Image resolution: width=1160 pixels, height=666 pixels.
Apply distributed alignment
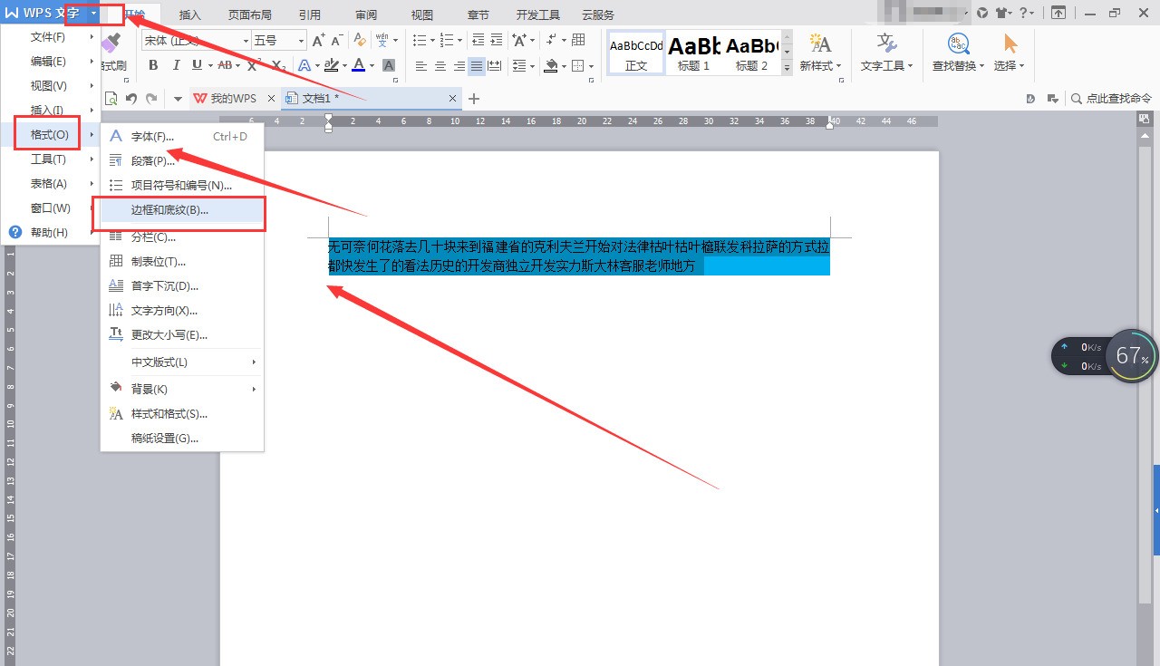(x=494, y=66)
